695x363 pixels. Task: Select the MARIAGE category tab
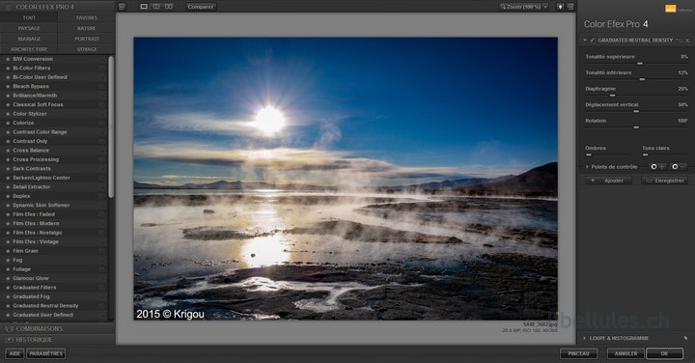(x=29, y=39)
